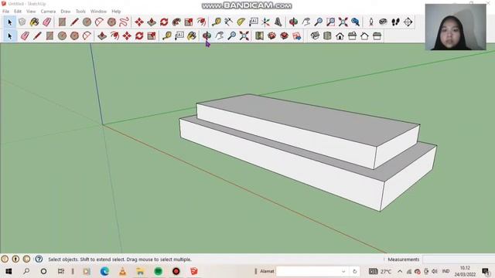
Task: Click the top face of the upper box
Action: coord(309,120)
